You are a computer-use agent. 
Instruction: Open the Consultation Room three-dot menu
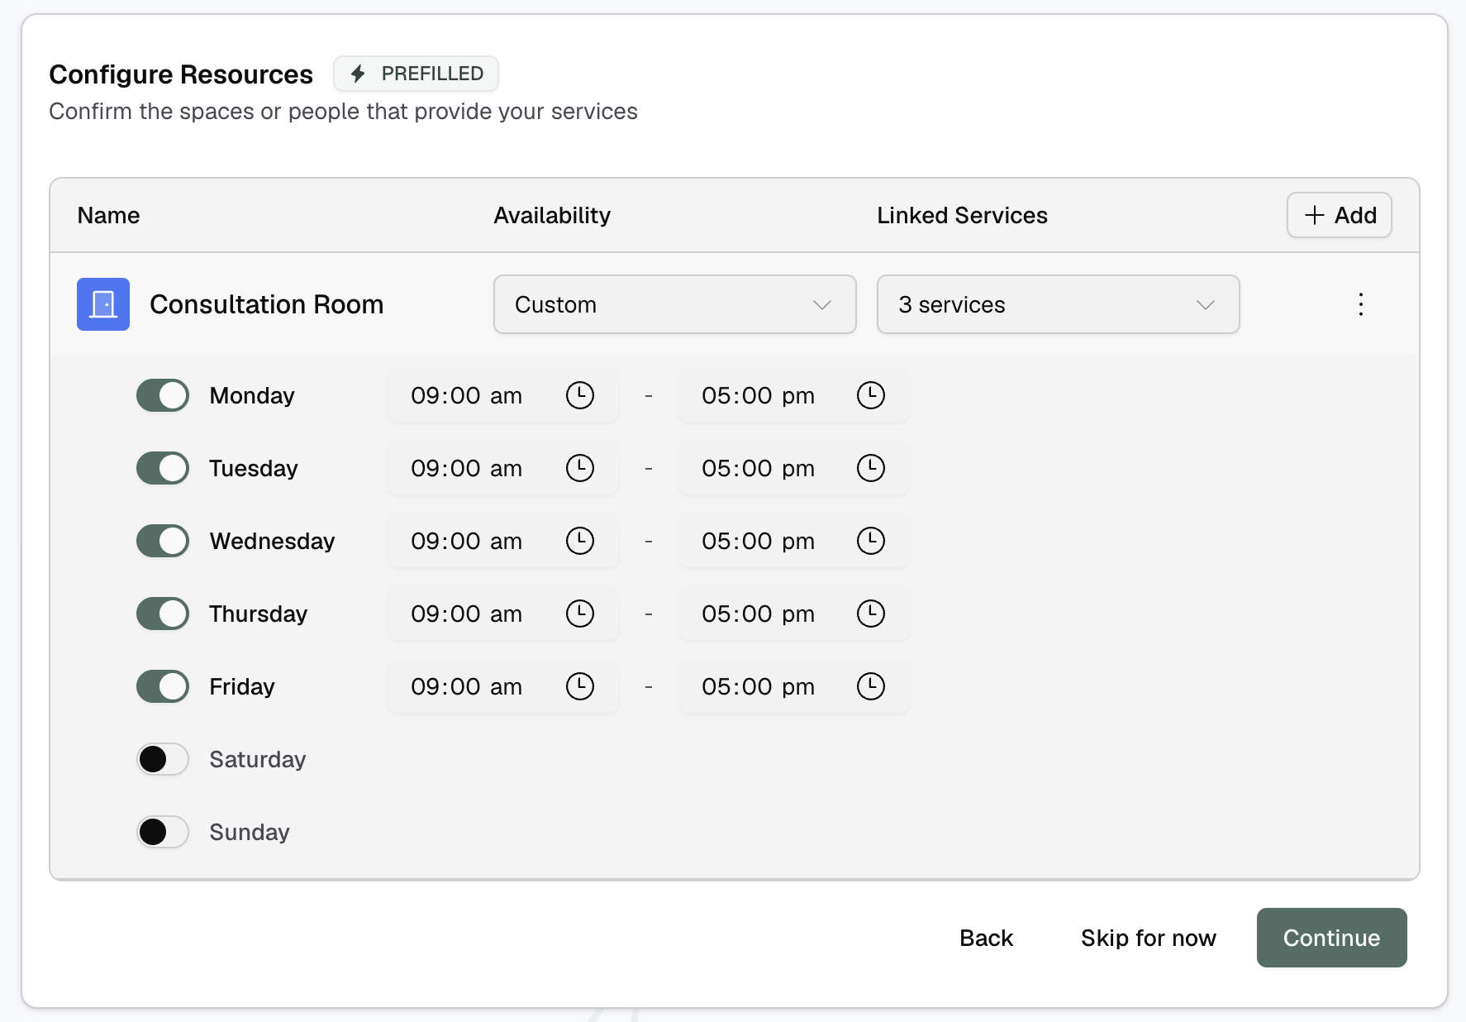point(1360,304)
